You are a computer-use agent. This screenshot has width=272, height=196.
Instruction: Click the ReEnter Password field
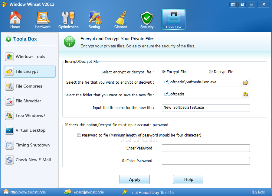click(206, 161)
